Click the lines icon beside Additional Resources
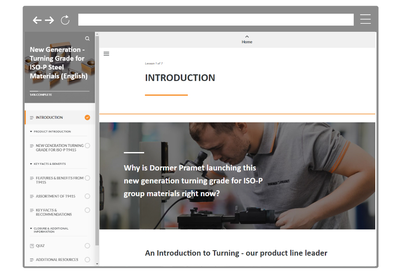The image size is (411, 274). tap(32, 260)
